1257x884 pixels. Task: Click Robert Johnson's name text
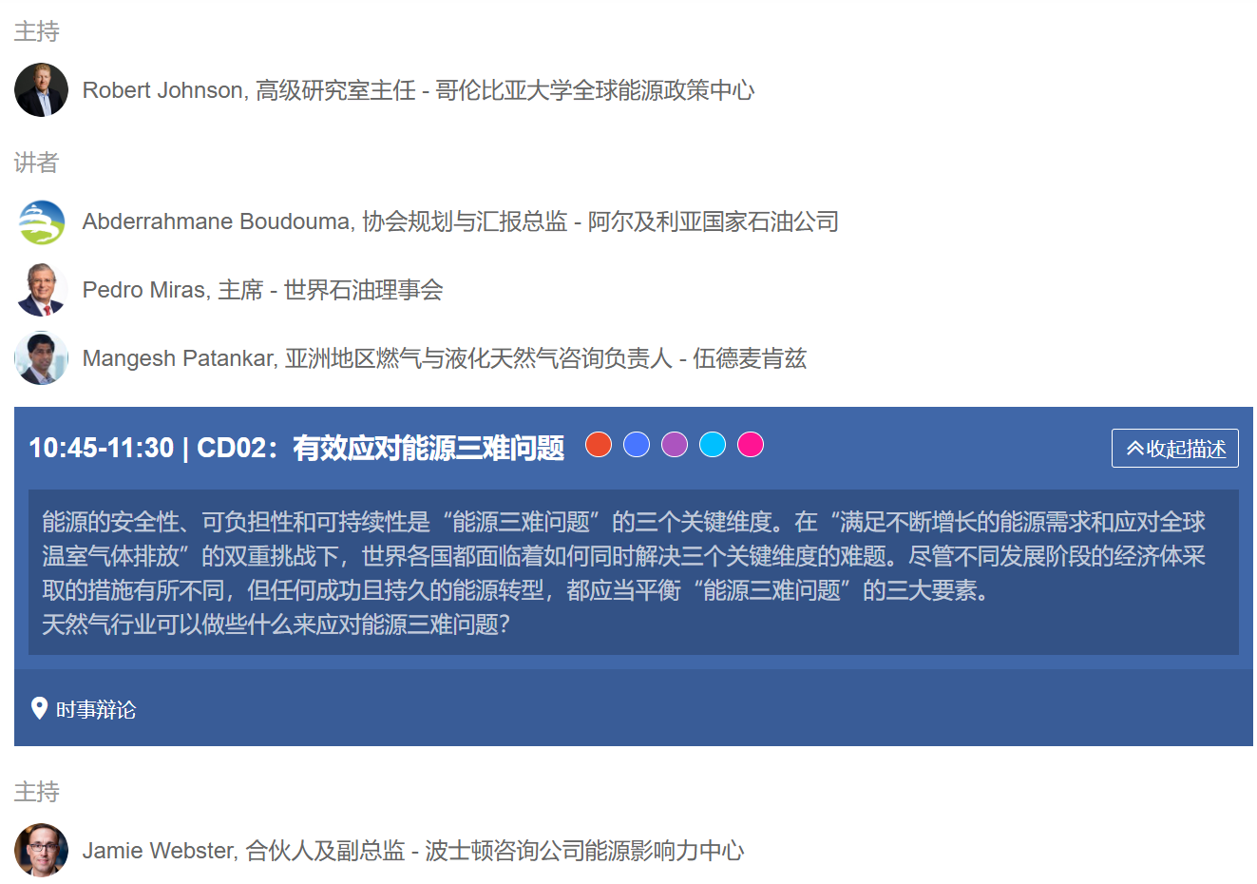pyautogui.click(x=163, y=90)
